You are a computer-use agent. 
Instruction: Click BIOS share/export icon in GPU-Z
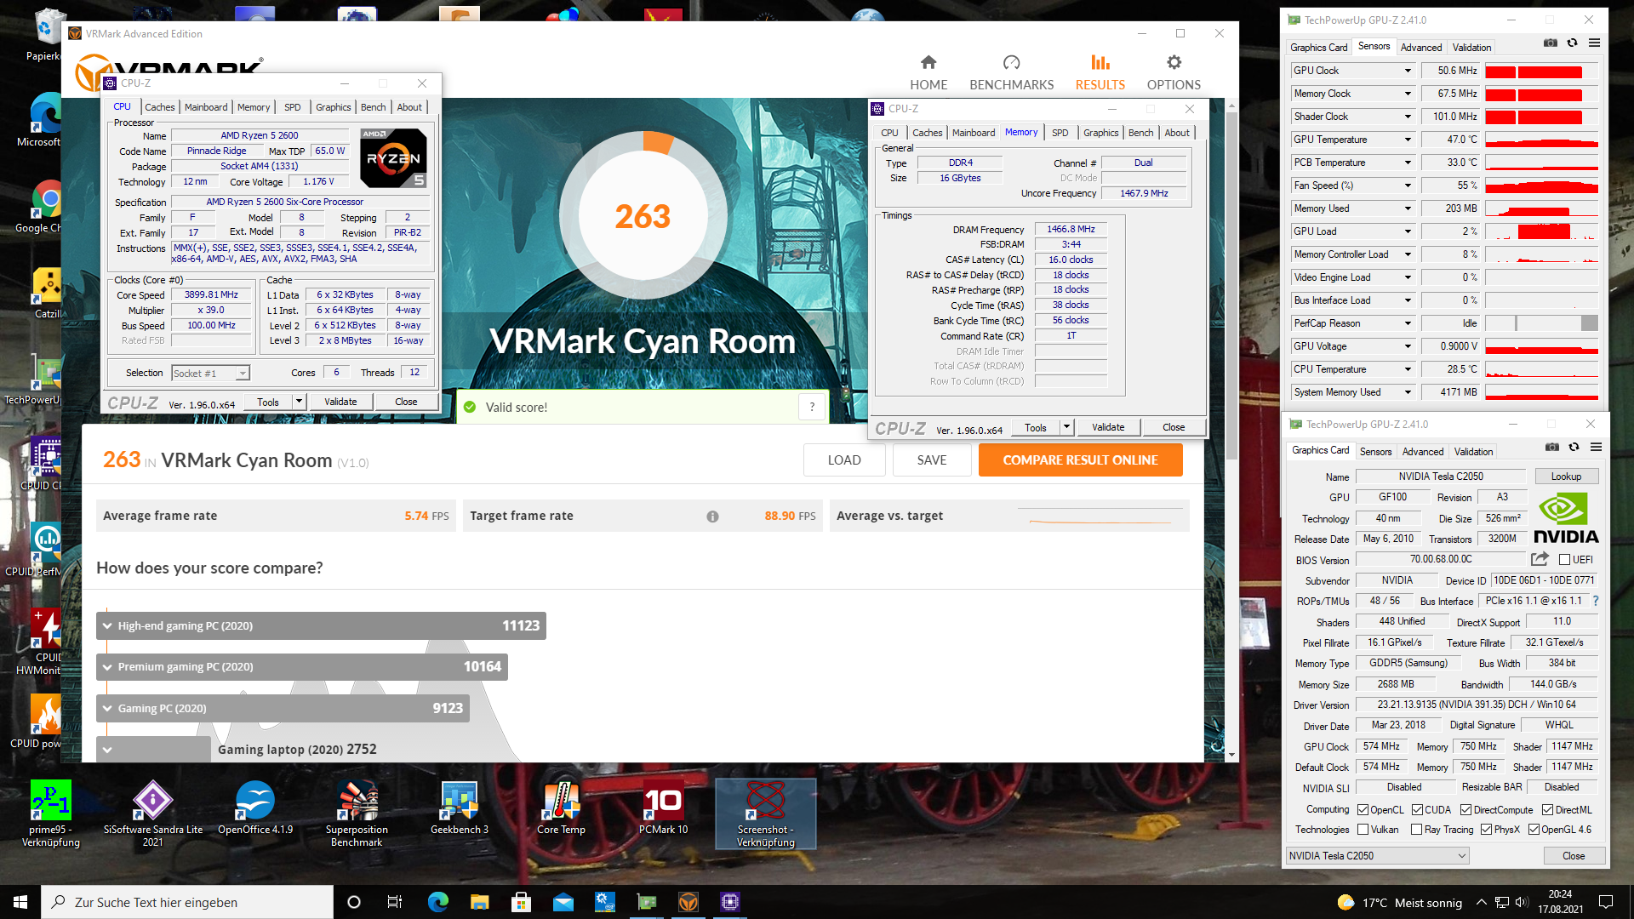click(1540, 559)
